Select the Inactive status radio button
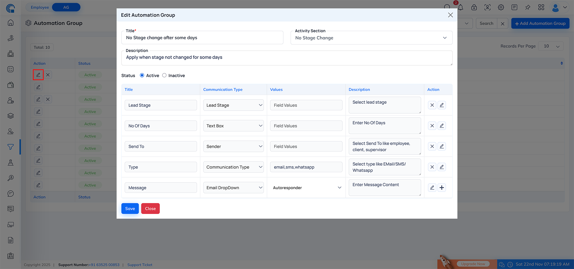 pos(164,75)
